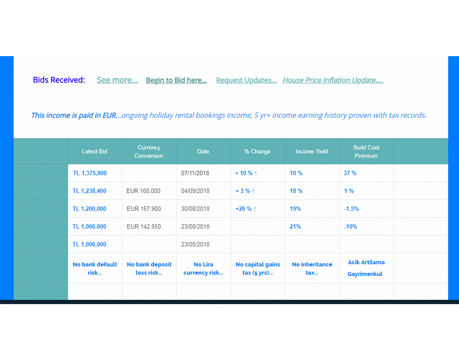Select the Latest Bid column header
Image resolution: width=459 pixels, height=355 pixels.
(94, 151)
